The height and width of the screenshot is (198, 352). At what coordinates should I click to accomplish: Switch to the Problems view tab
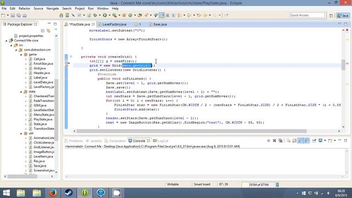74,141
